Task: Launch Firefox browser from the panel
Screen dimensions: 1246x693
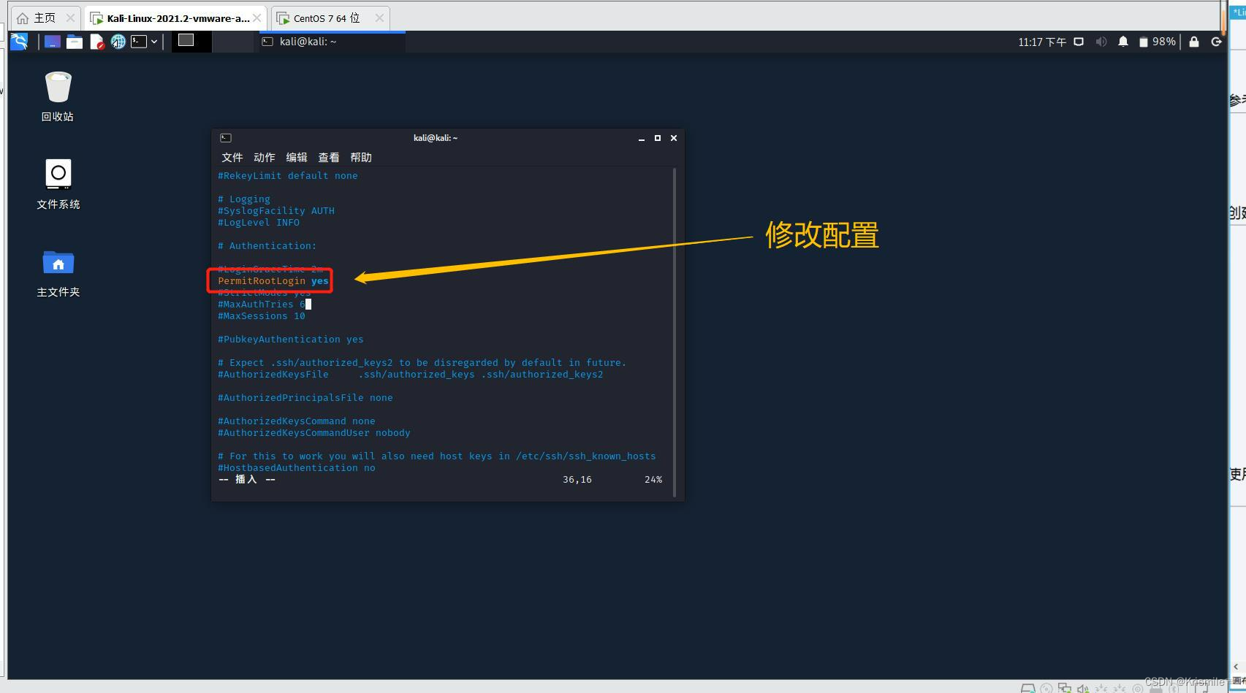Action: coord(118,42)
